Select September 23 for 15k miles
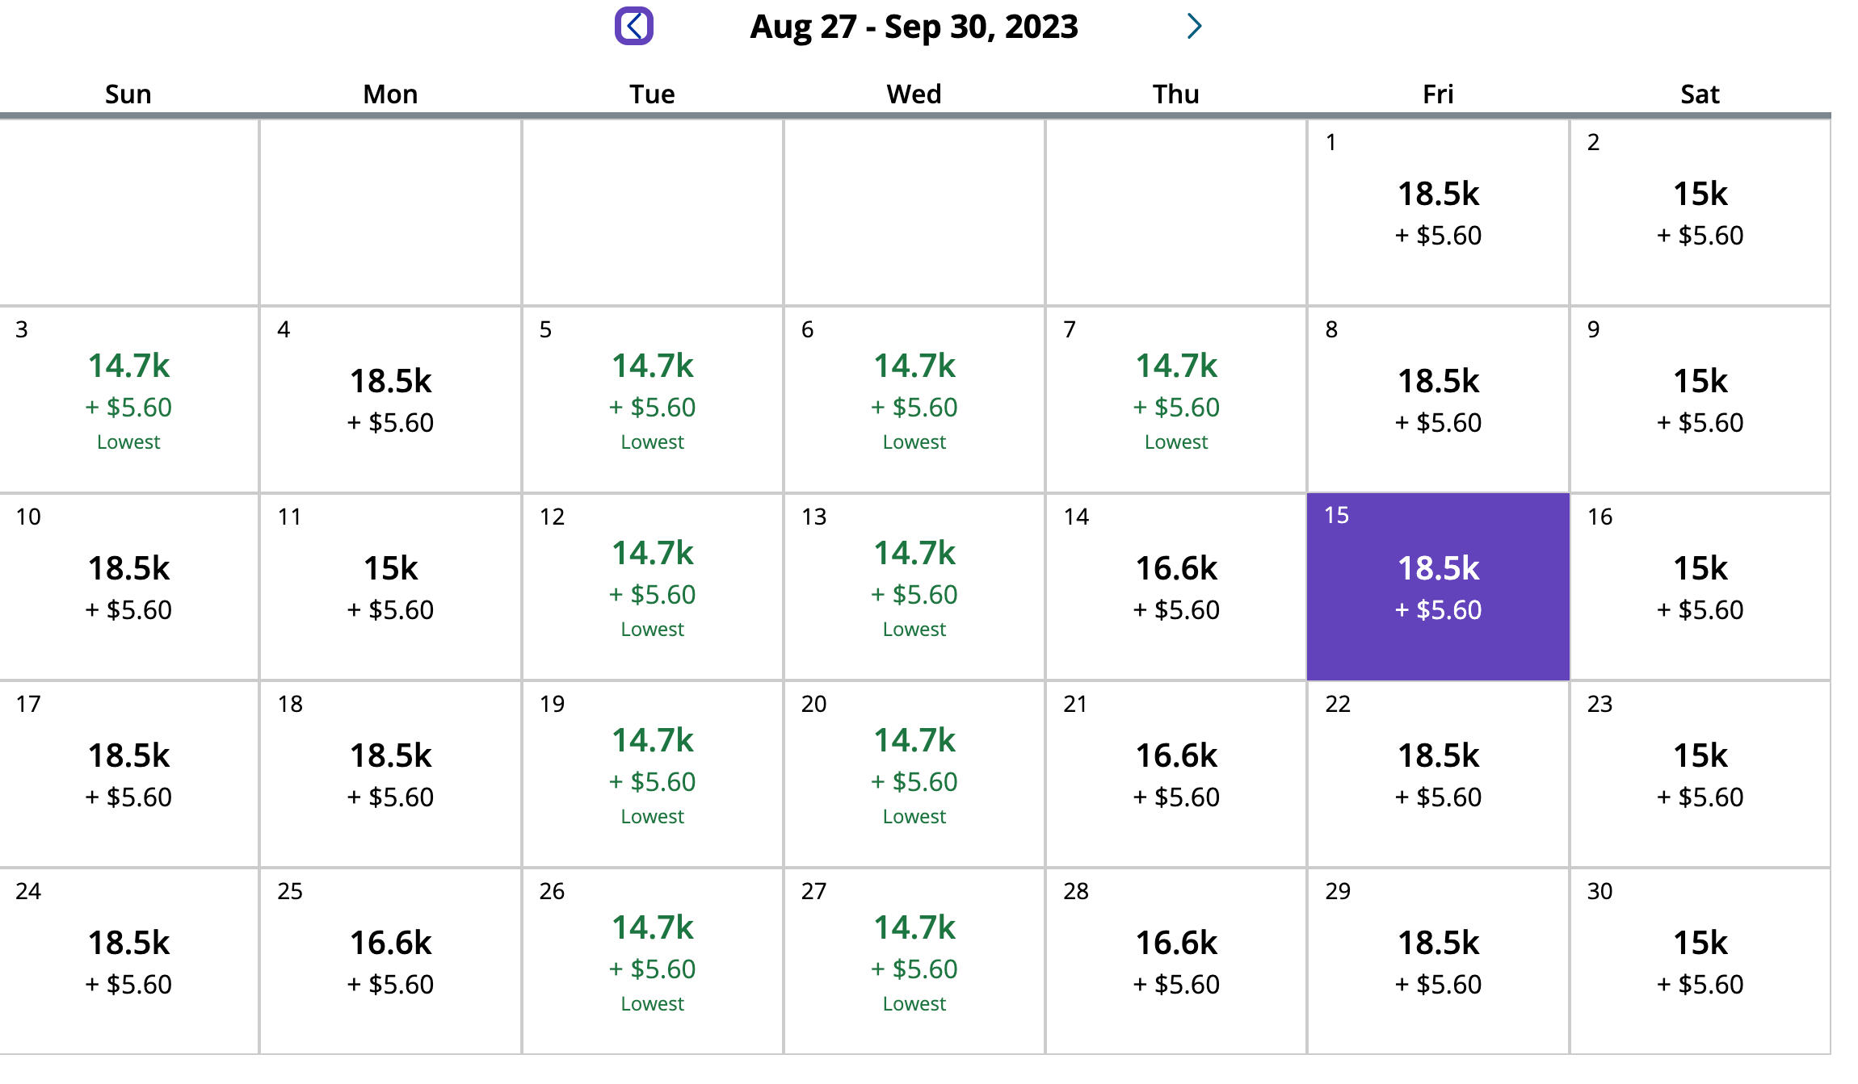 click(1700, 775)
